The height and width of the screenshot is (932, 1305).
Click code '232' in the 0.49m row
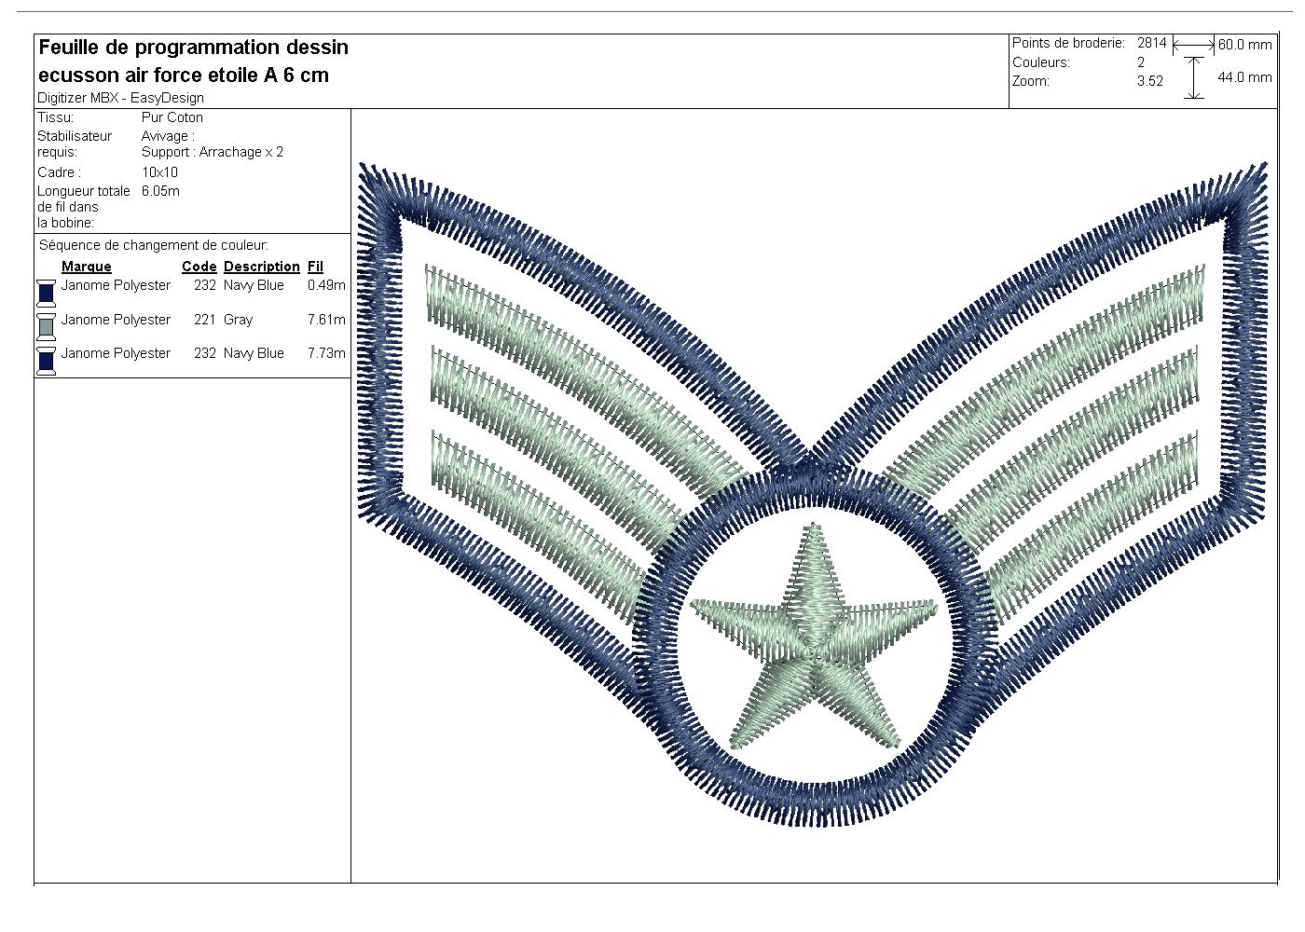(x=205, y=285)
